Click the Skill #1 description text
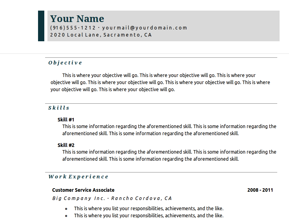Screen dimensions: 289x222 pyautogui.click(x=169, y=130)
